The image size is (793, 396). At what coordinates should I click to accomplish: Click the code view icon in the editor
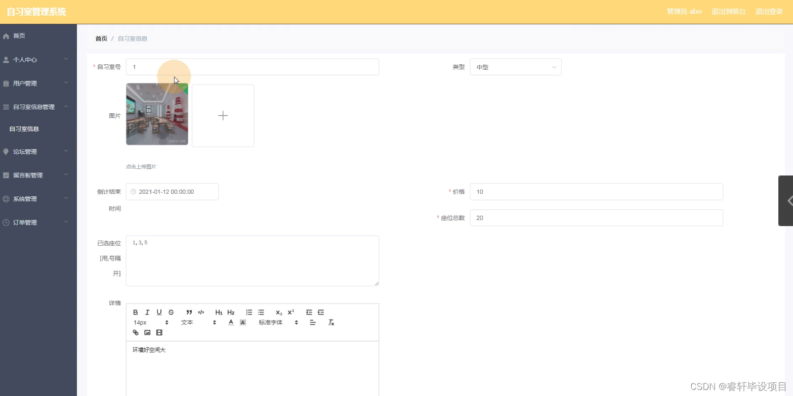pyautogui.click(x=201, y=312)
